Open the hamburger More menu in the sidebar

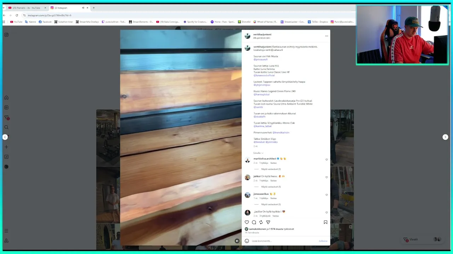(6, 231)
